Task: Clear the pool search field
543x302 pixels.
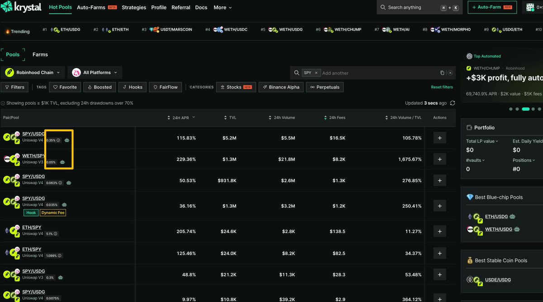Action: click(450, 73)
